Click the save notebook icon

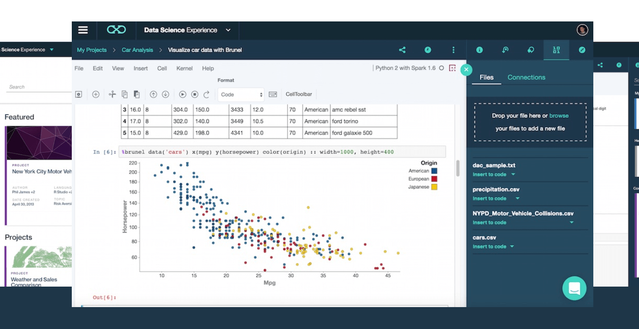coord(79,94)
